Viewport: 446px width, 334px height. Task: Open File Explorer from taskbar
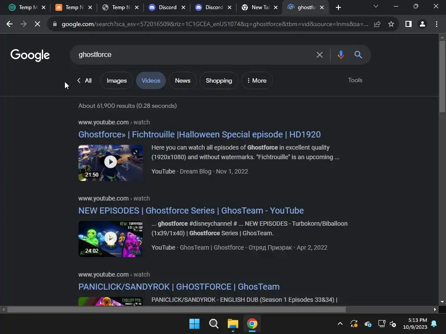pos(233,324)
